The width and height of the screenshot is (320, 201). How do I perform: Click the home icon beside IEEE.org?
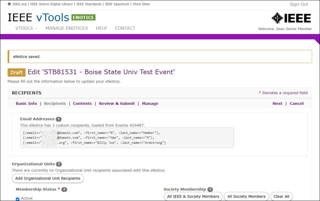tap(9, 4)
